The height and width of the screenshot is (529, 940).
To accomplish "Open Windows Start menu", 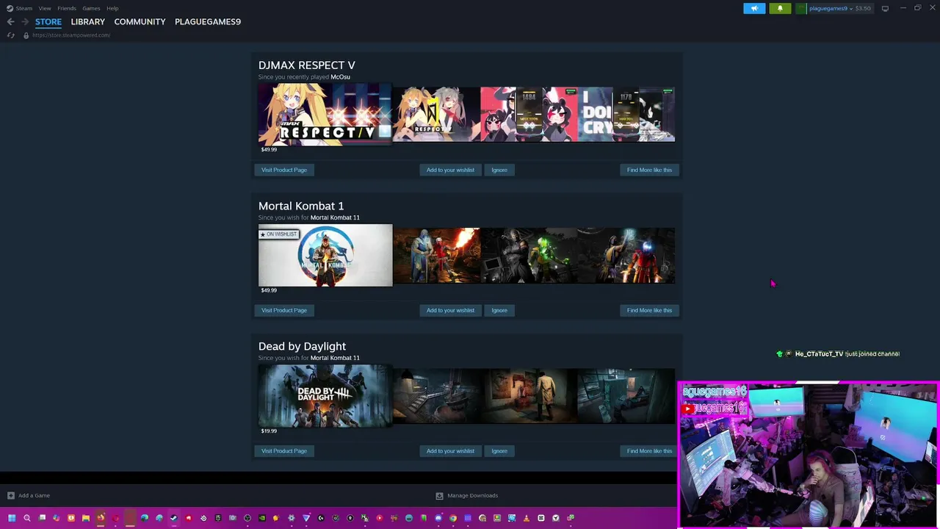I will (12, 518).
